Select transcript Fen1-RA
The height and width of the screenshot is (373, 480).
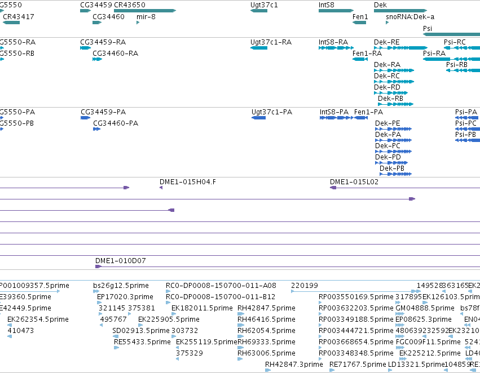click(360, 59)
